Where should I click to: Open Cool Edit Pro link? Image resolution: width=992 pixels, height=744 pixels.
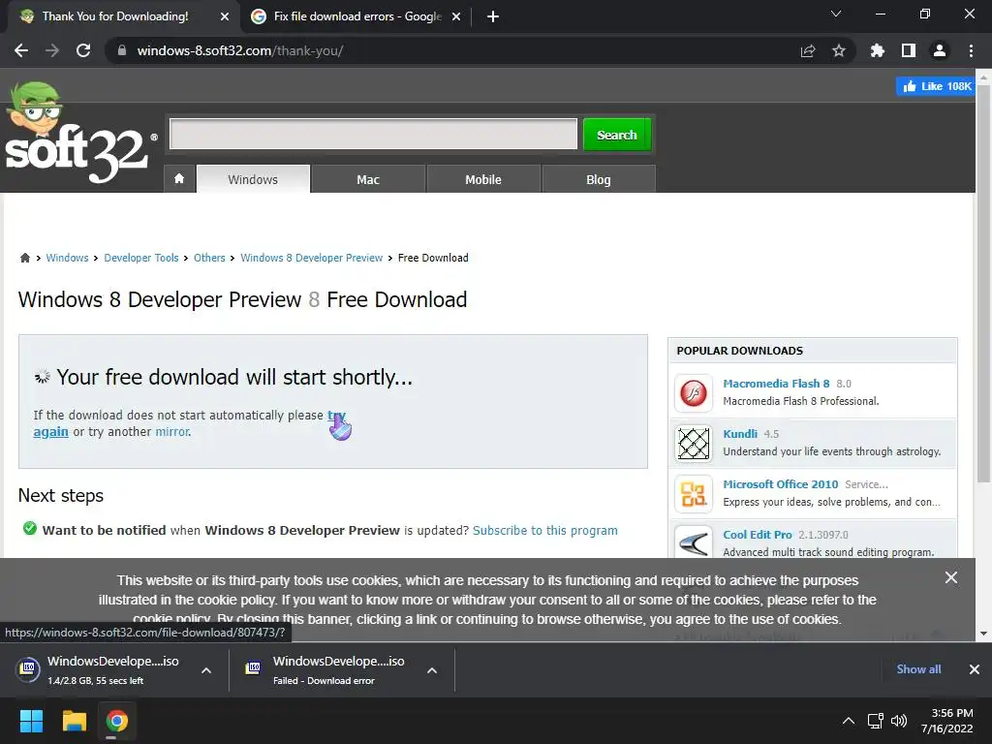[758, 535]
